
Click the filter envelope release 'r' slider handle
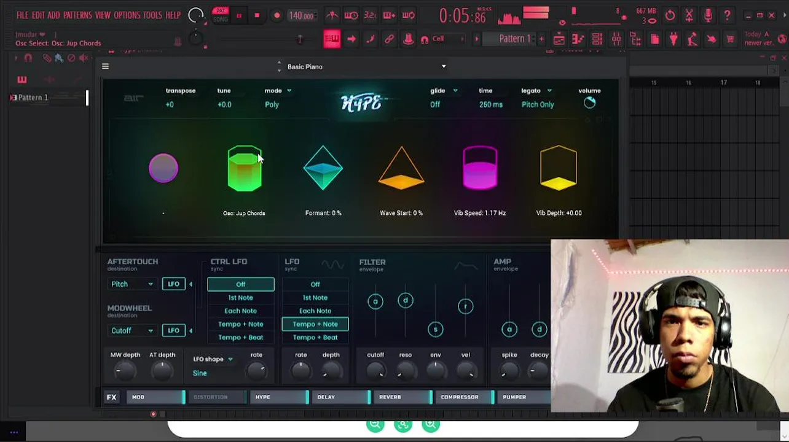point(465,306)
